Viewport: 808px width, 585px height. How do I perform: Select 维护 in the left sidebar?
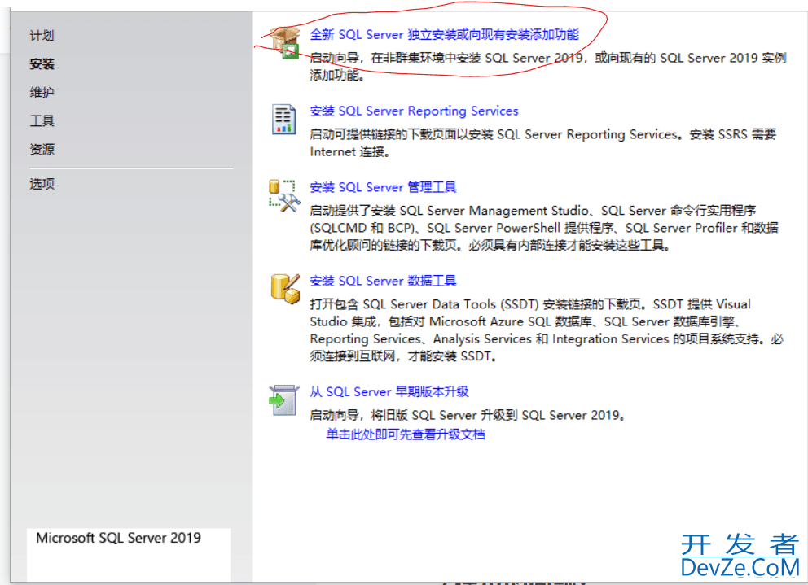pos(42,92)
